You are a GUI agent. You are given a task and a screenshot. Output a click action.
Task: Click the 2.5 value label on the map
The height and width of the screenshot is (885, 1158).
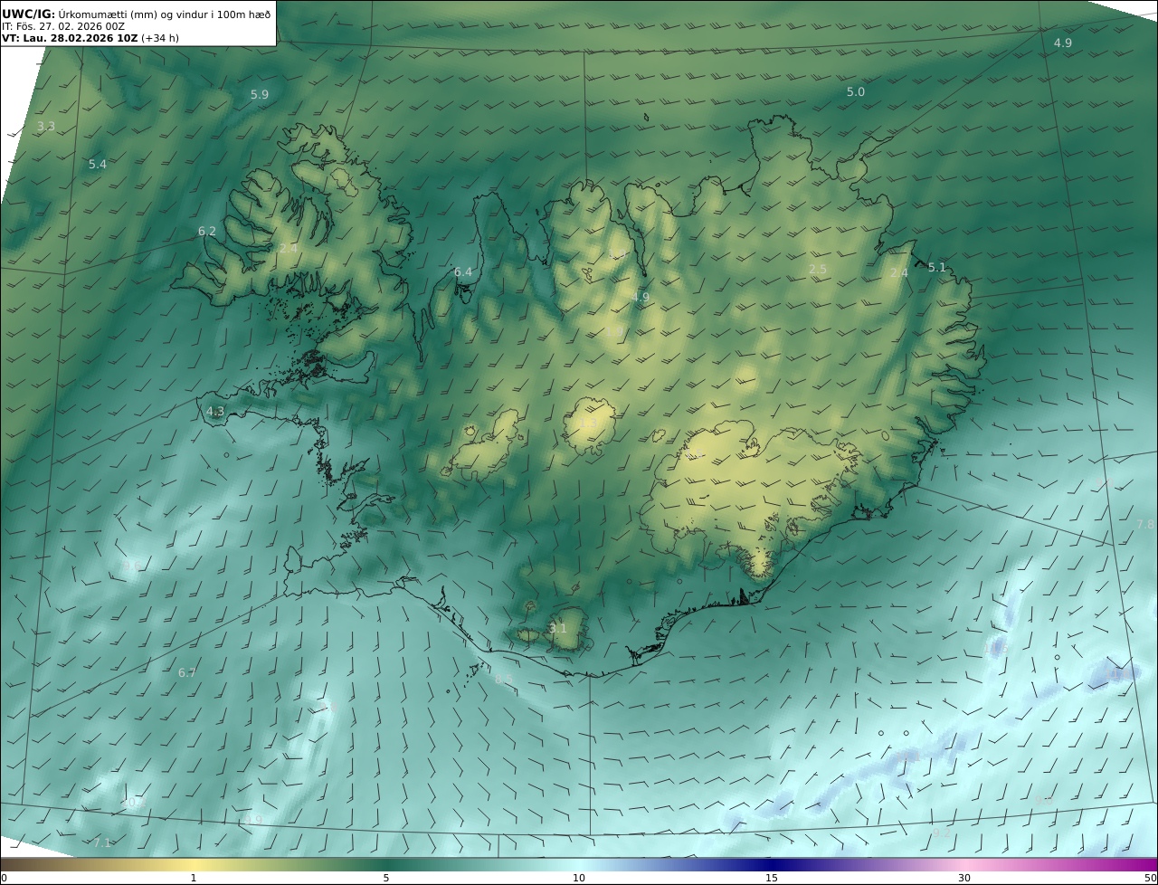click(818, 270)
